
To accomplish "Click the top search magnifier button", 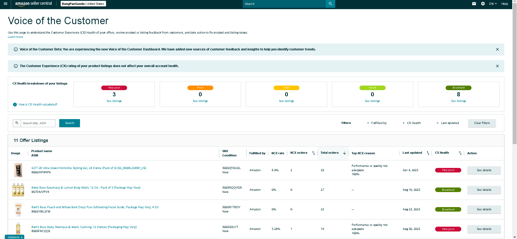I will (x=330, y=4).
